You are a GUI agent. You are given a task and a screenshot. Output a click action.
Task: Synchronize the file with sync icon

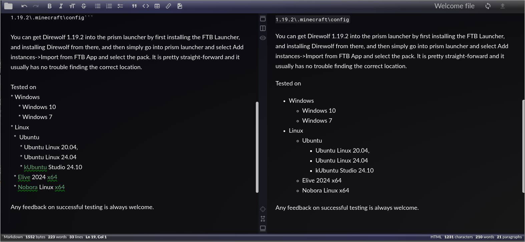pos(488,6)
